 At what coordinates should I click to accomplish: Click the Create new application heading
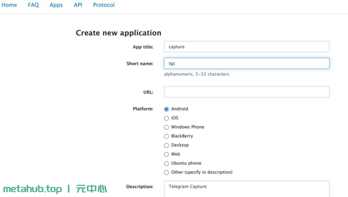[x=118, y=33]
